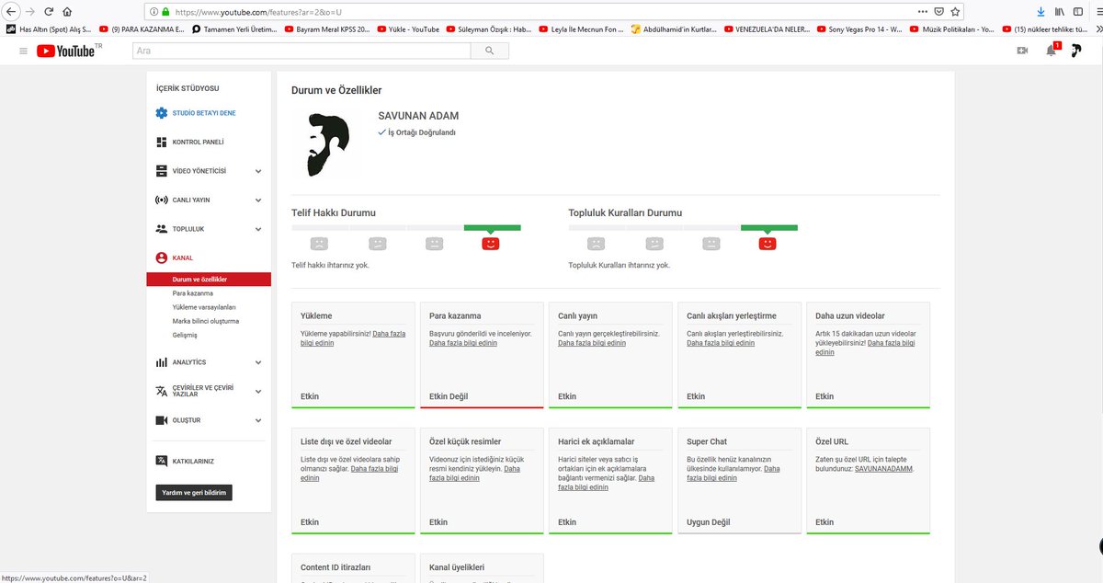The width and height of the screenshot is (1103, 583).
Task: Open Marka bilinci oluşturma menu item
Action: [206, 321]
